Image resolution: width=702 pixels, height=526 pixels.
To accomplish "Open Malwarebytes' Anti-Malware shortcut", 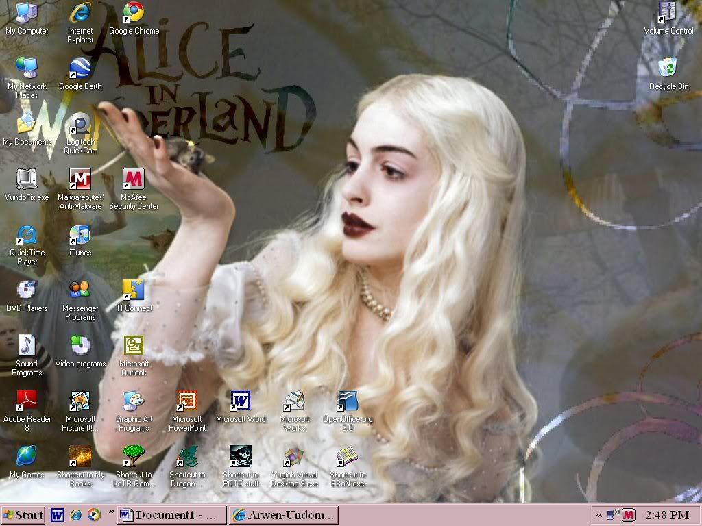I will (80, 190).
